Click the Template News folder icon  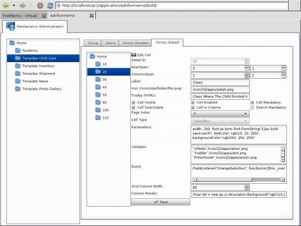click(x=18, y=81)
